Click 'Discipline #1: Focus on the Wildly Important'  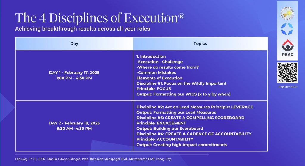coord(181,83)
